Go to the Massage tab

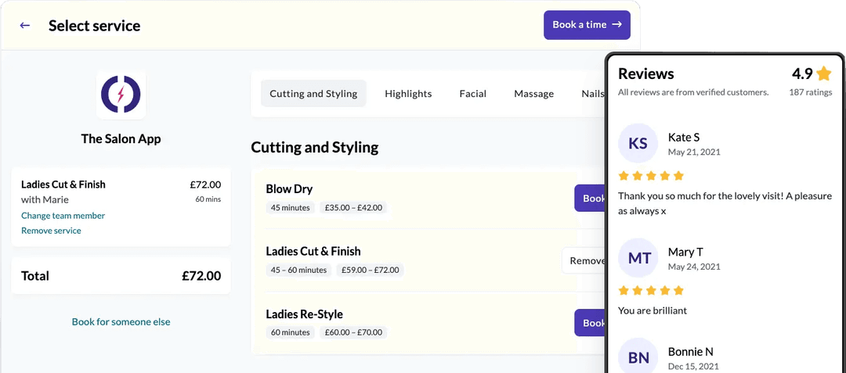pyautogui.click(x=533, y=94)
